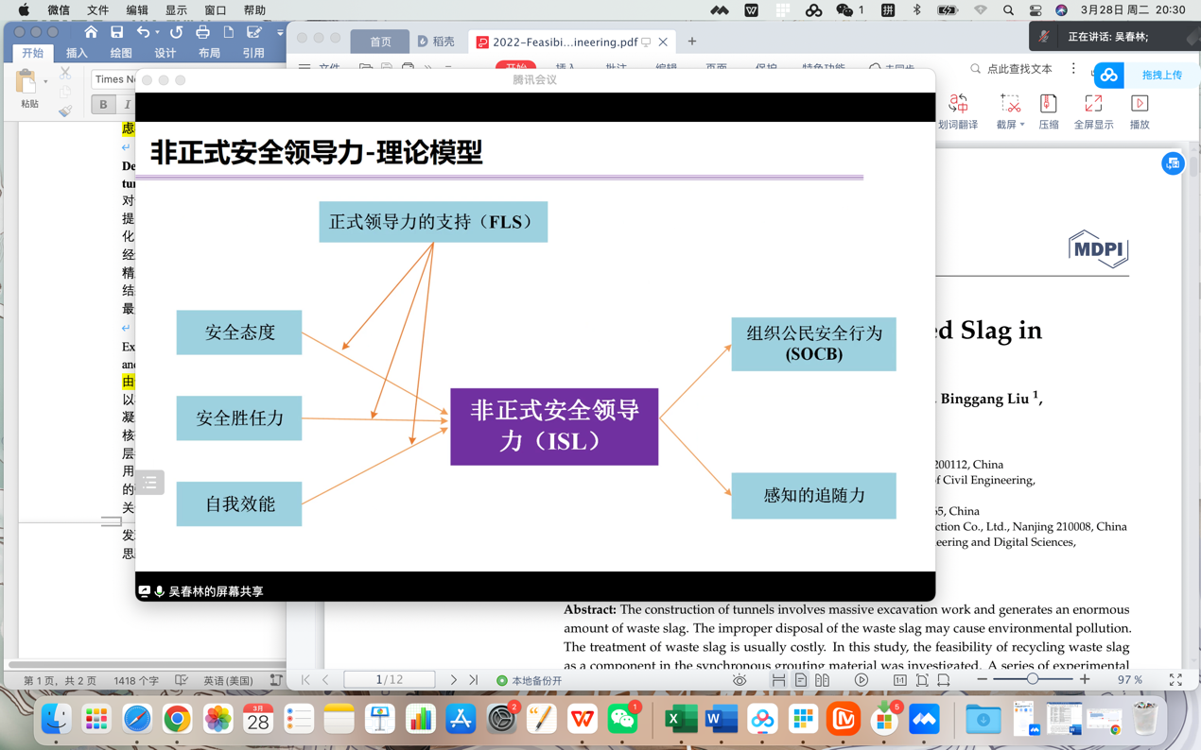Enter 全屏显示 fullscreen mode
This screenshot has width=1201, height=750.
click(x=1092, y=111)
